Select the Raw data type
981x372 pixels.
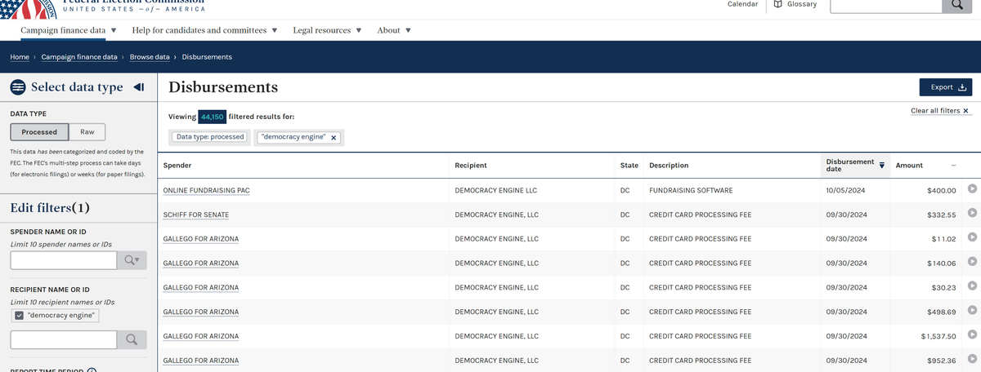point(87,132)
